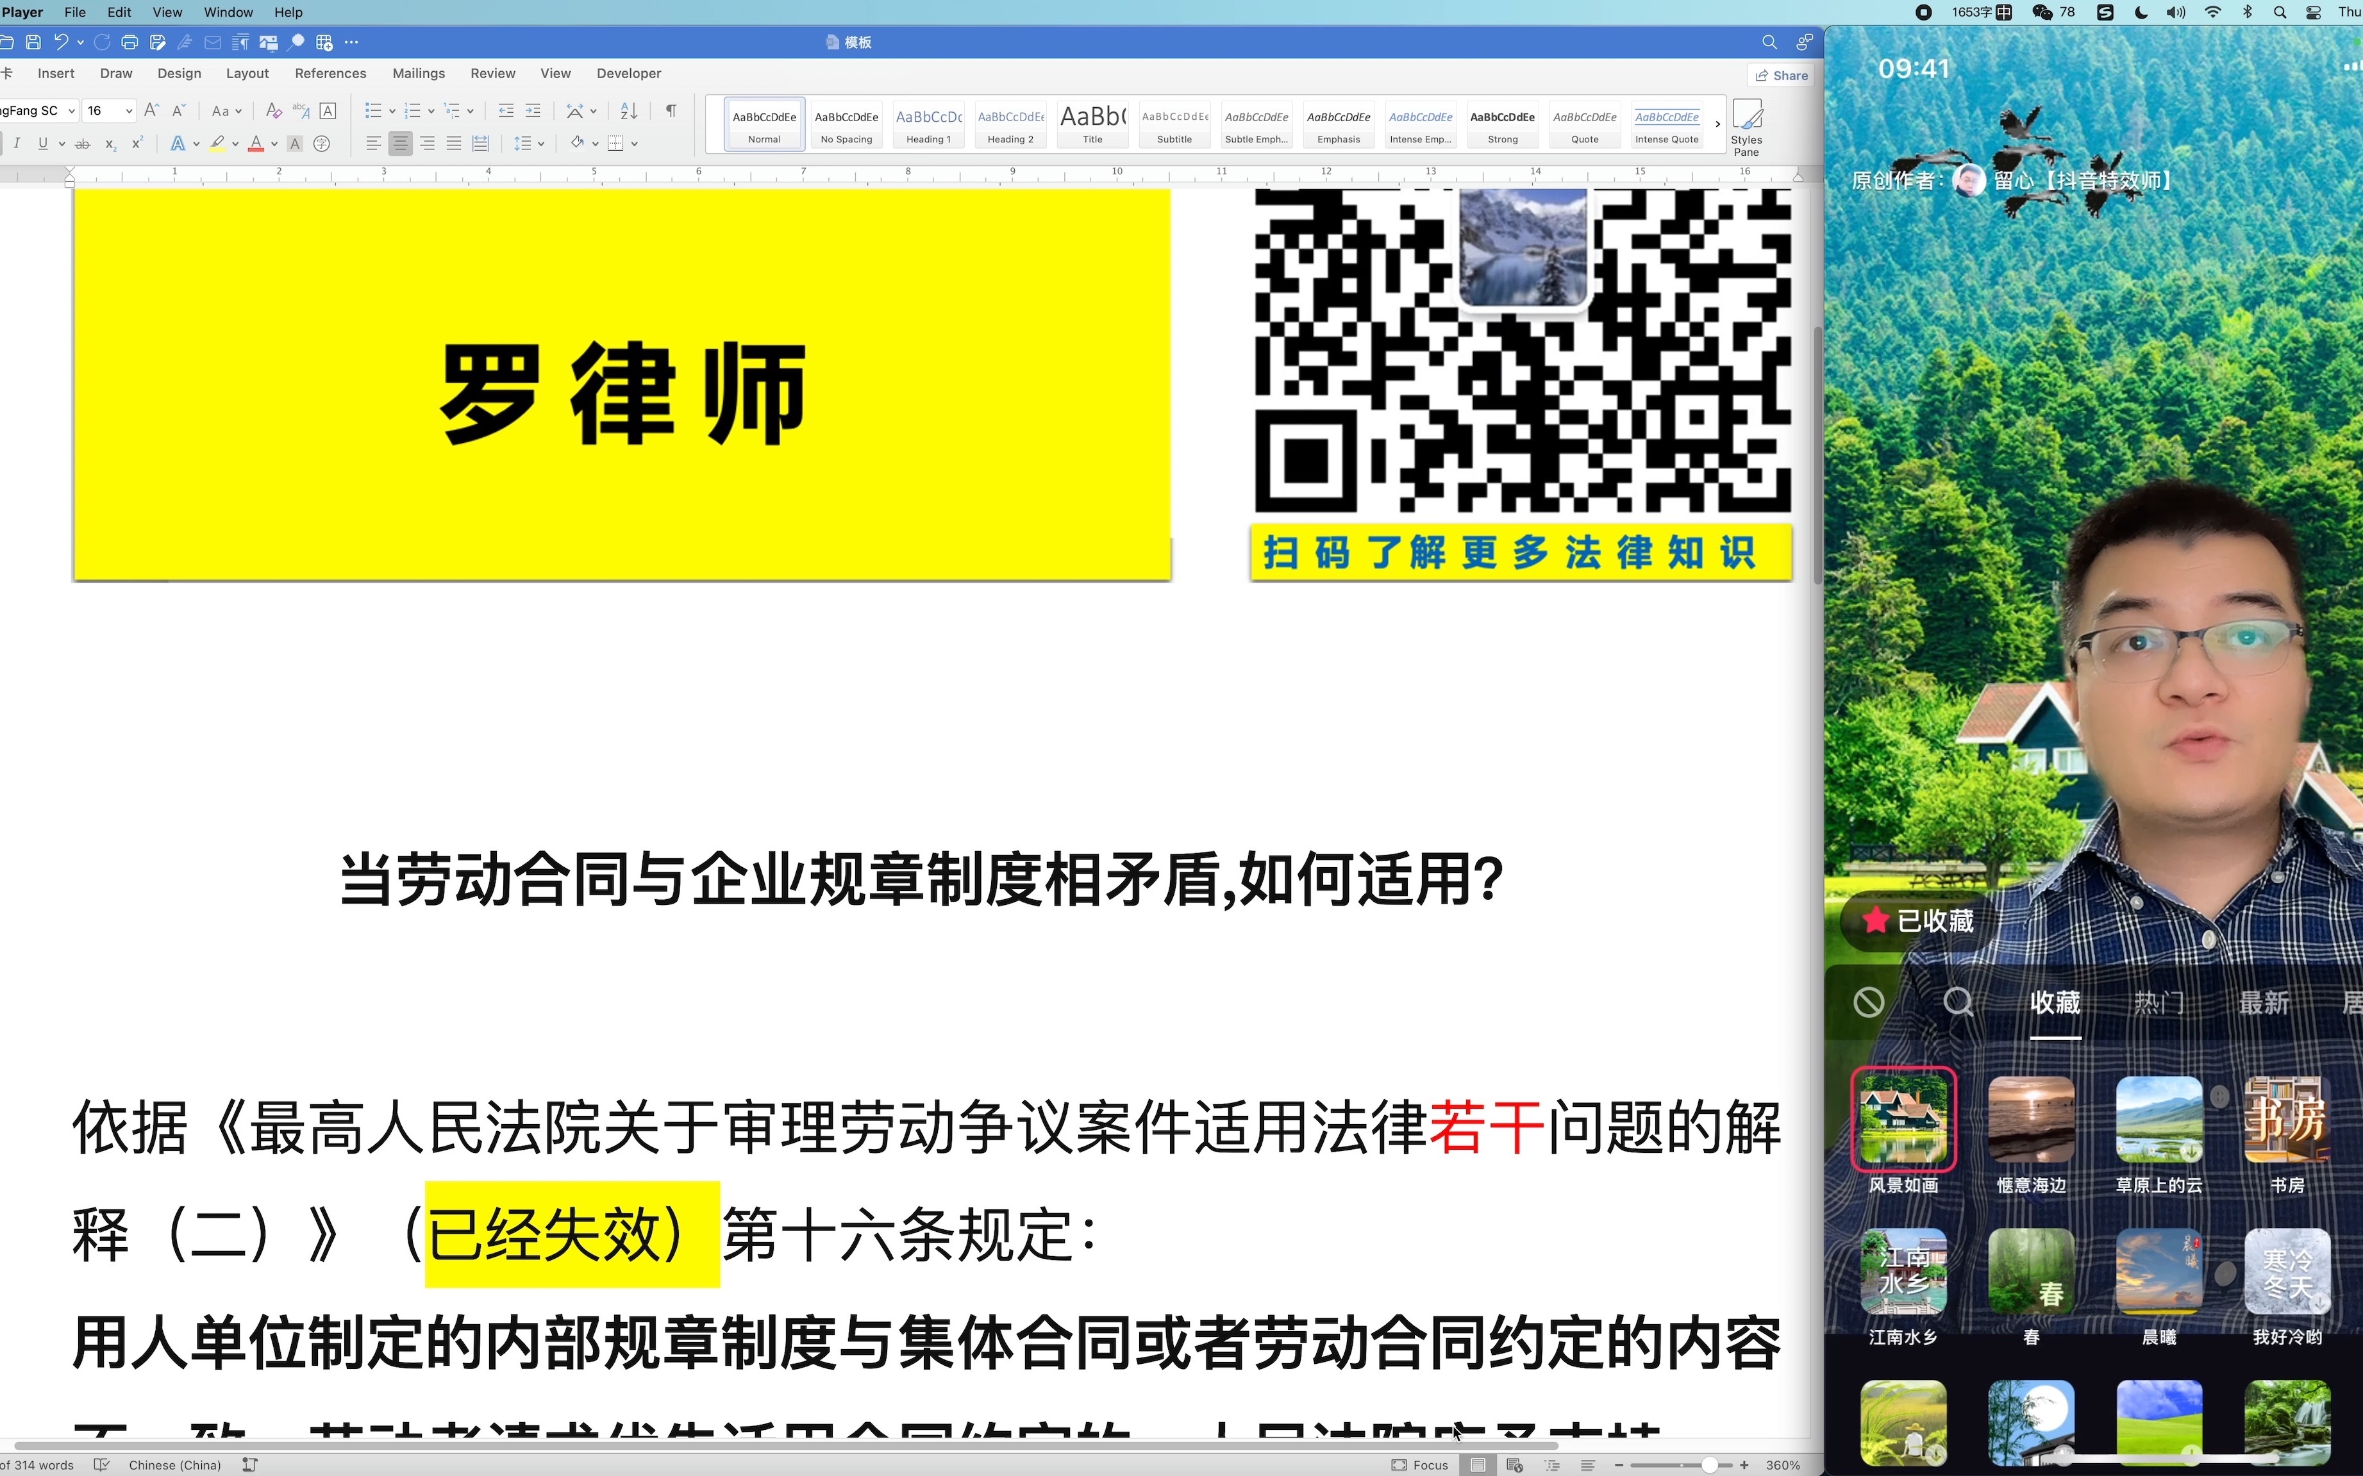2363x1476 pixels.
Task: Switch to the Design tab
Action: 180,73
